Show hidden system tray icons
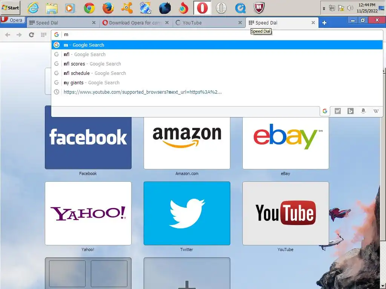This screenshot has height=289, width=386. [x=324, y=8]
